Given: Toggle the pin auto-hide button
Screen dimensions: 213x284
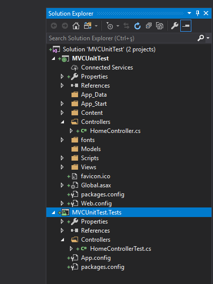Looking at the screenshot, I should tap(197, 13).
